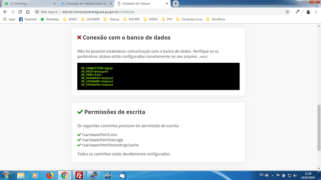The image size is (321, 180).
Task: Close the WhatsApp tab
Action: (54, 3)
